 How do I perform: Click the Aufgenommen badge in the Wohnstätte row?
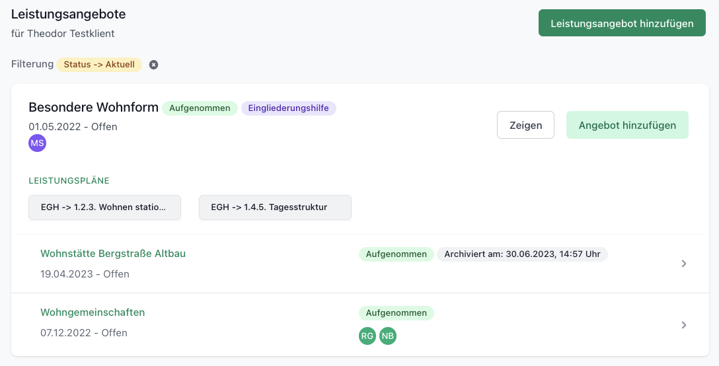tap(397, 254)
